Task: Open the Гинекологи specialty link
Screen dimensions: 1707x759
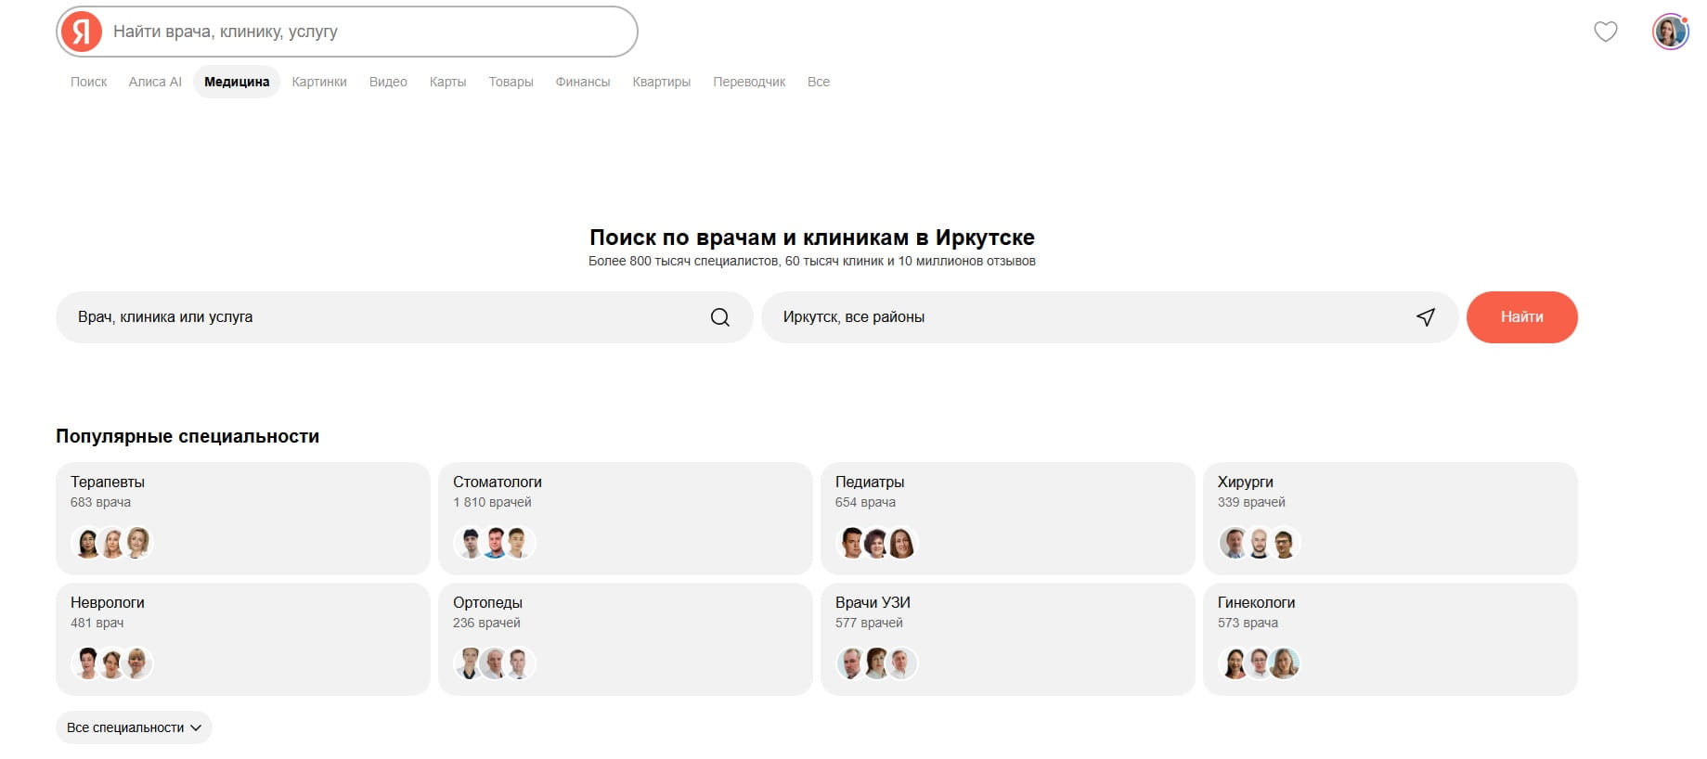Action: pos(1257,602)
